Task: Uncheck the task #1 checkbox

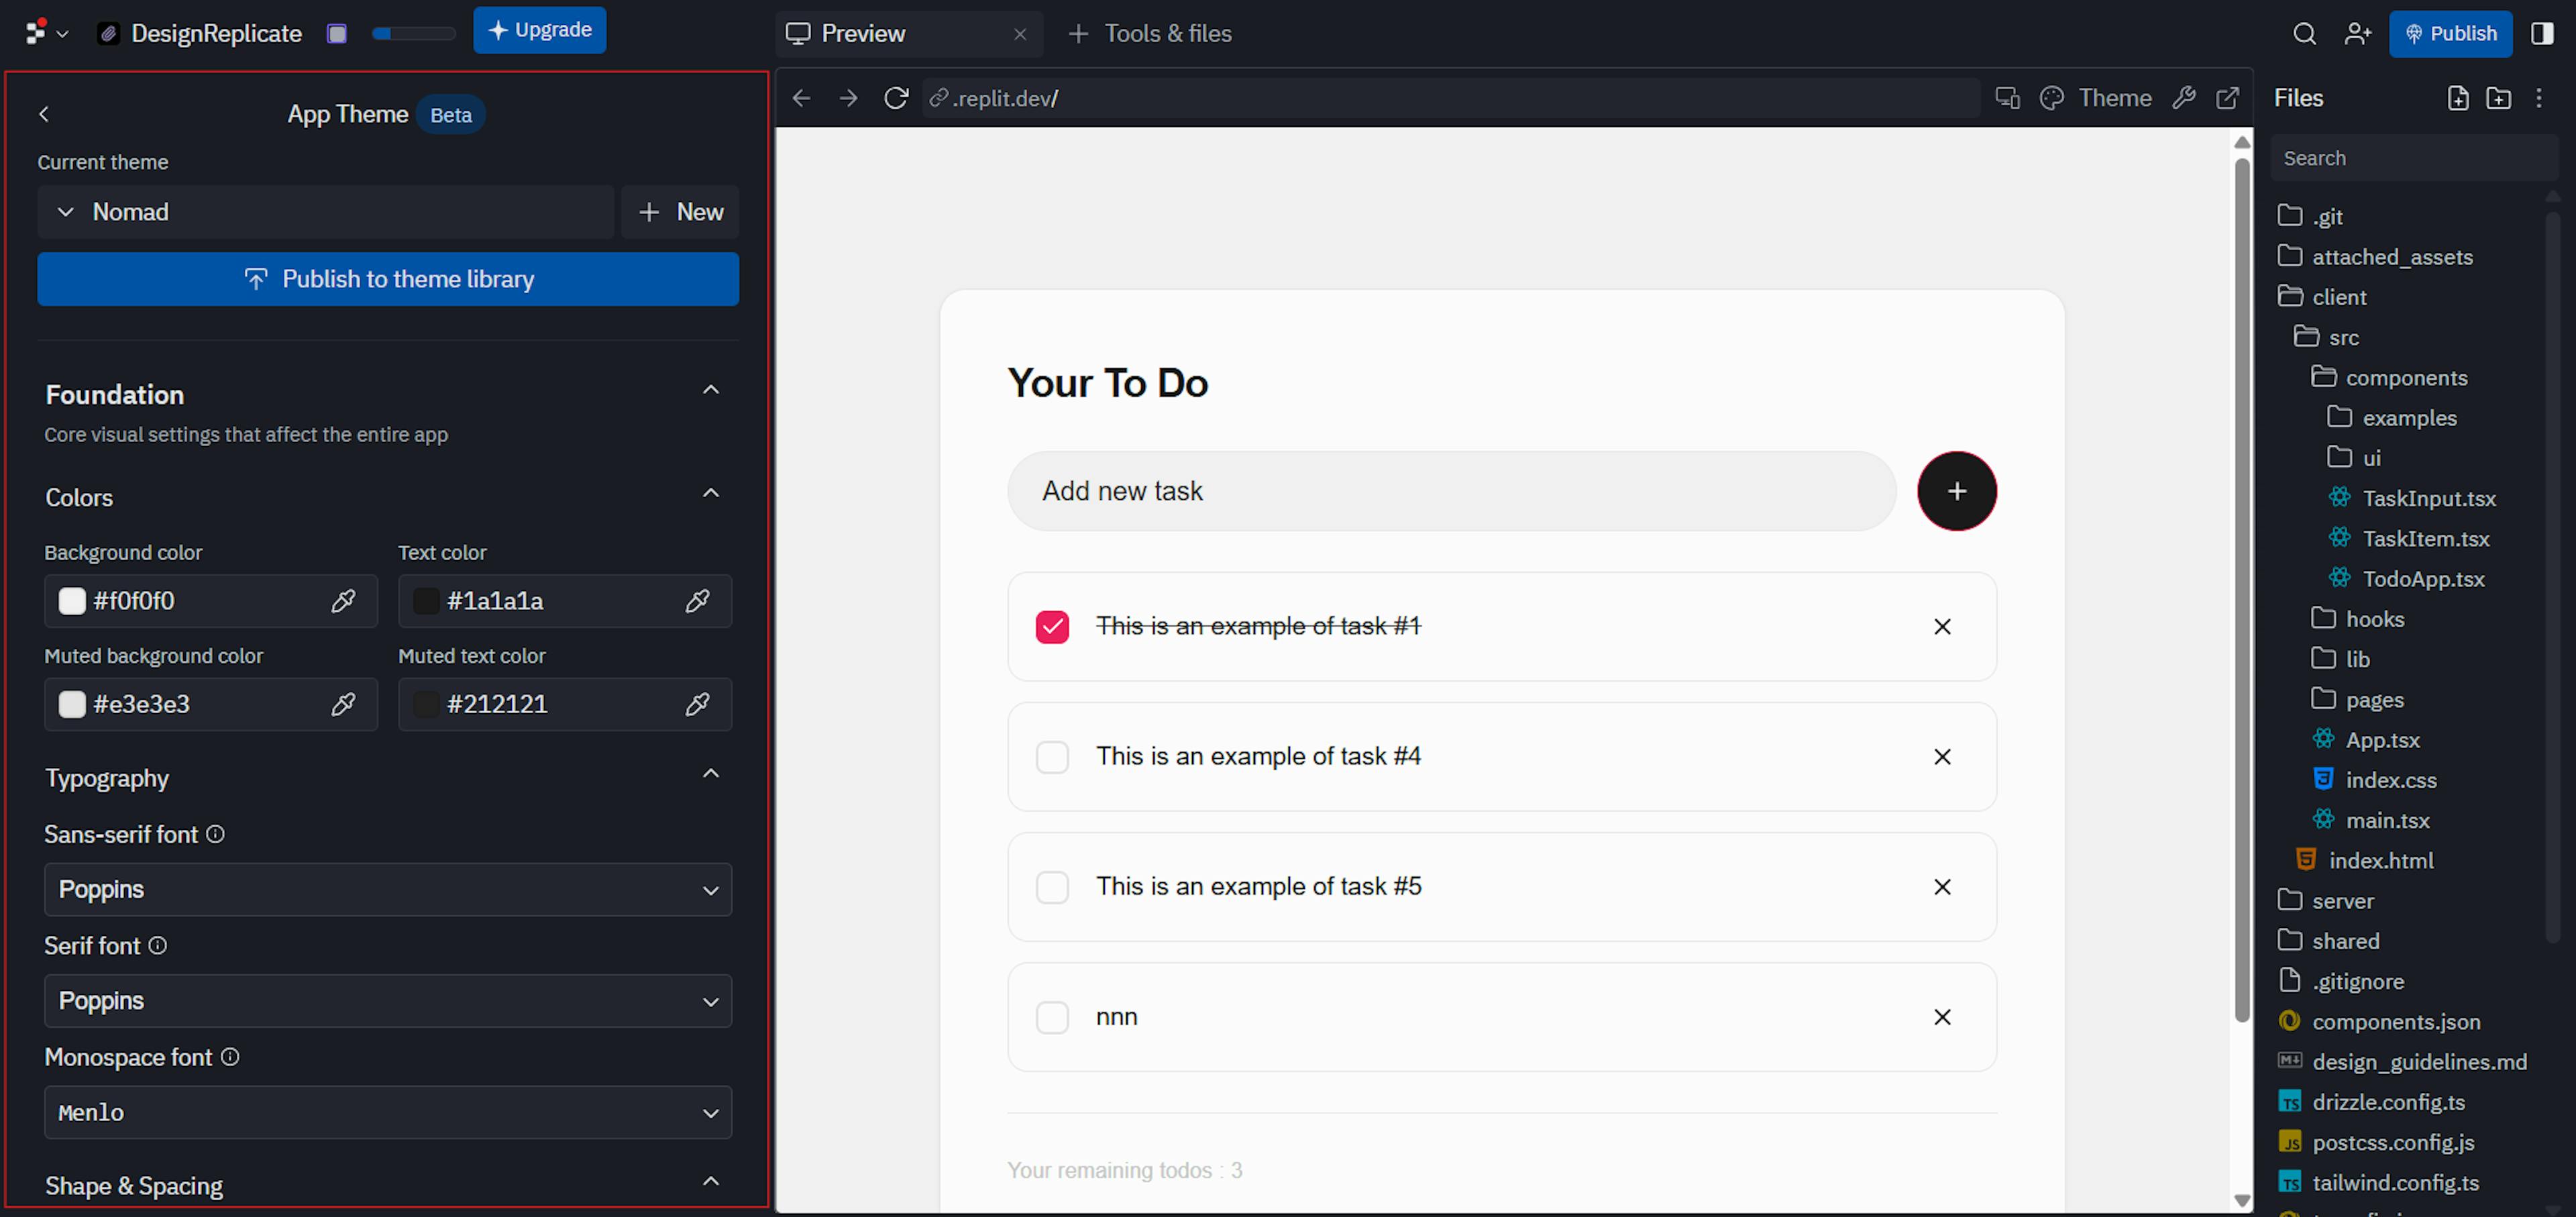Action: tap(1052, 627)
